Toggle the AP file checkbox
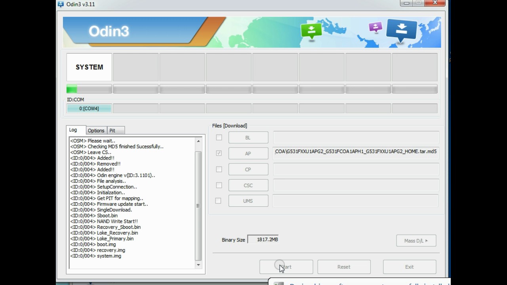The height and width of the screenshot is (285, 507). pyautogui.click(x=219, y=153)
